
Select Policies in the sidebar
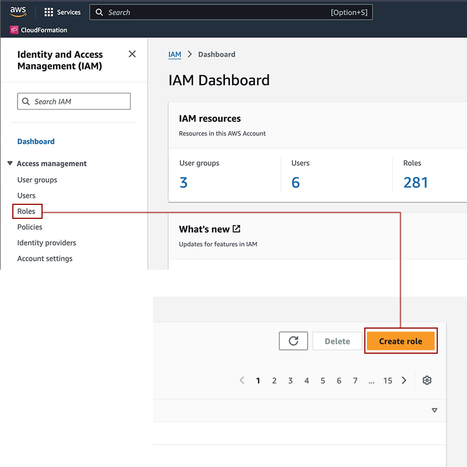30,227
